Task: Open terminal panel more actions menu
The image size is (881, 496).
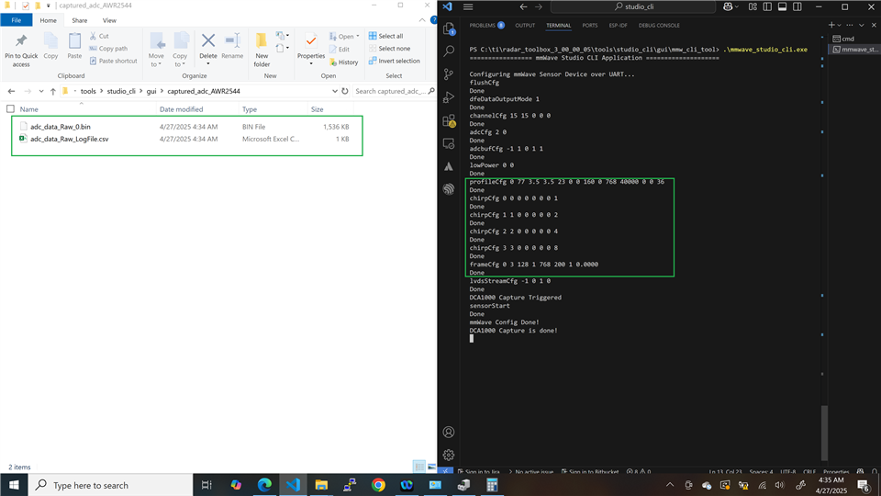Action: (850, 25)
